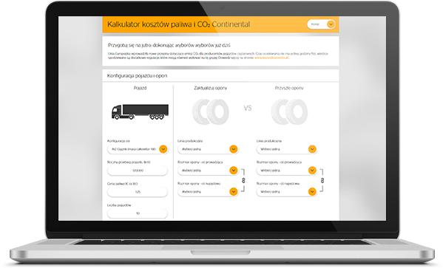443x268 pixels.
Task: Expand the Konfiguracja osi dropdown
Action: click(138, 149)
